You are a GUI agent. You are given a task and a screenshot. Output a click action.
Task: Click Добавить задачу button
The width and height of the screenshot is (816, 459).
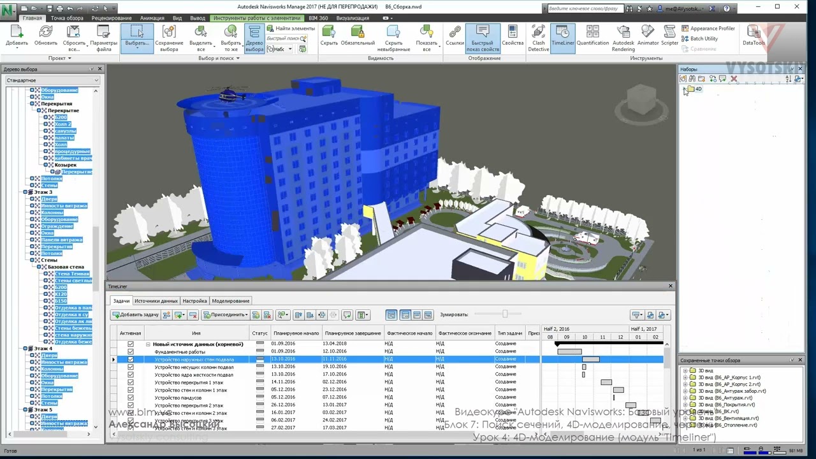tap(135, 315)
